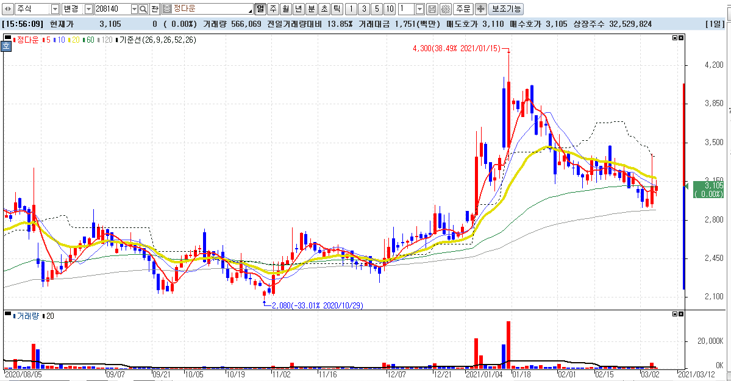Screen dimensions: 731x381
Task: Select the 분 minute chart period
Action: click(312, 9)
